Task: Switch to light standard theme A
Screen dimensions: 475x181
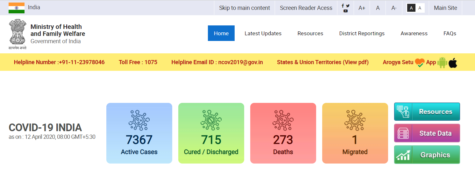Action: point(420,8)
